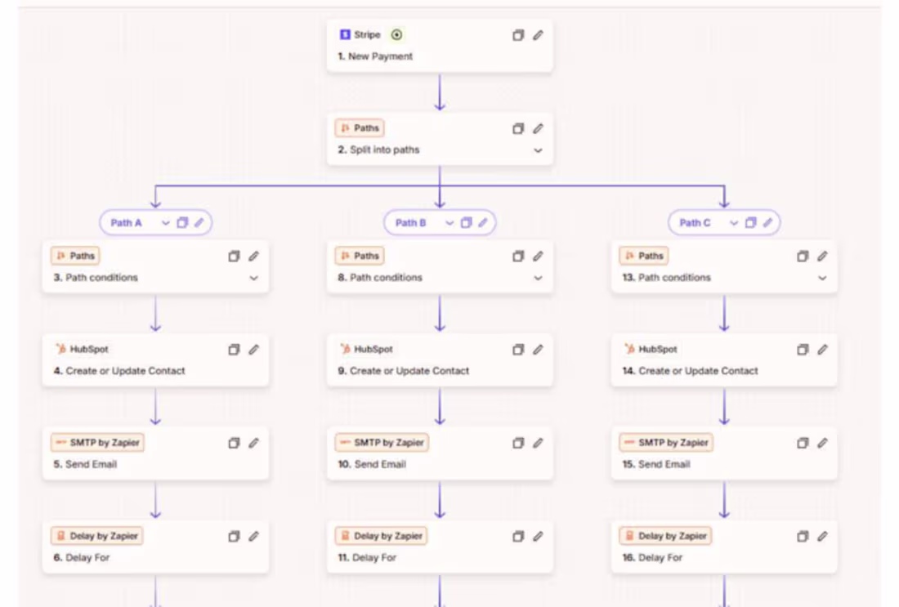Screen dimensions: 899x607
Task: Select the Stripe New Payment trigger card
Action: (425, 56)
